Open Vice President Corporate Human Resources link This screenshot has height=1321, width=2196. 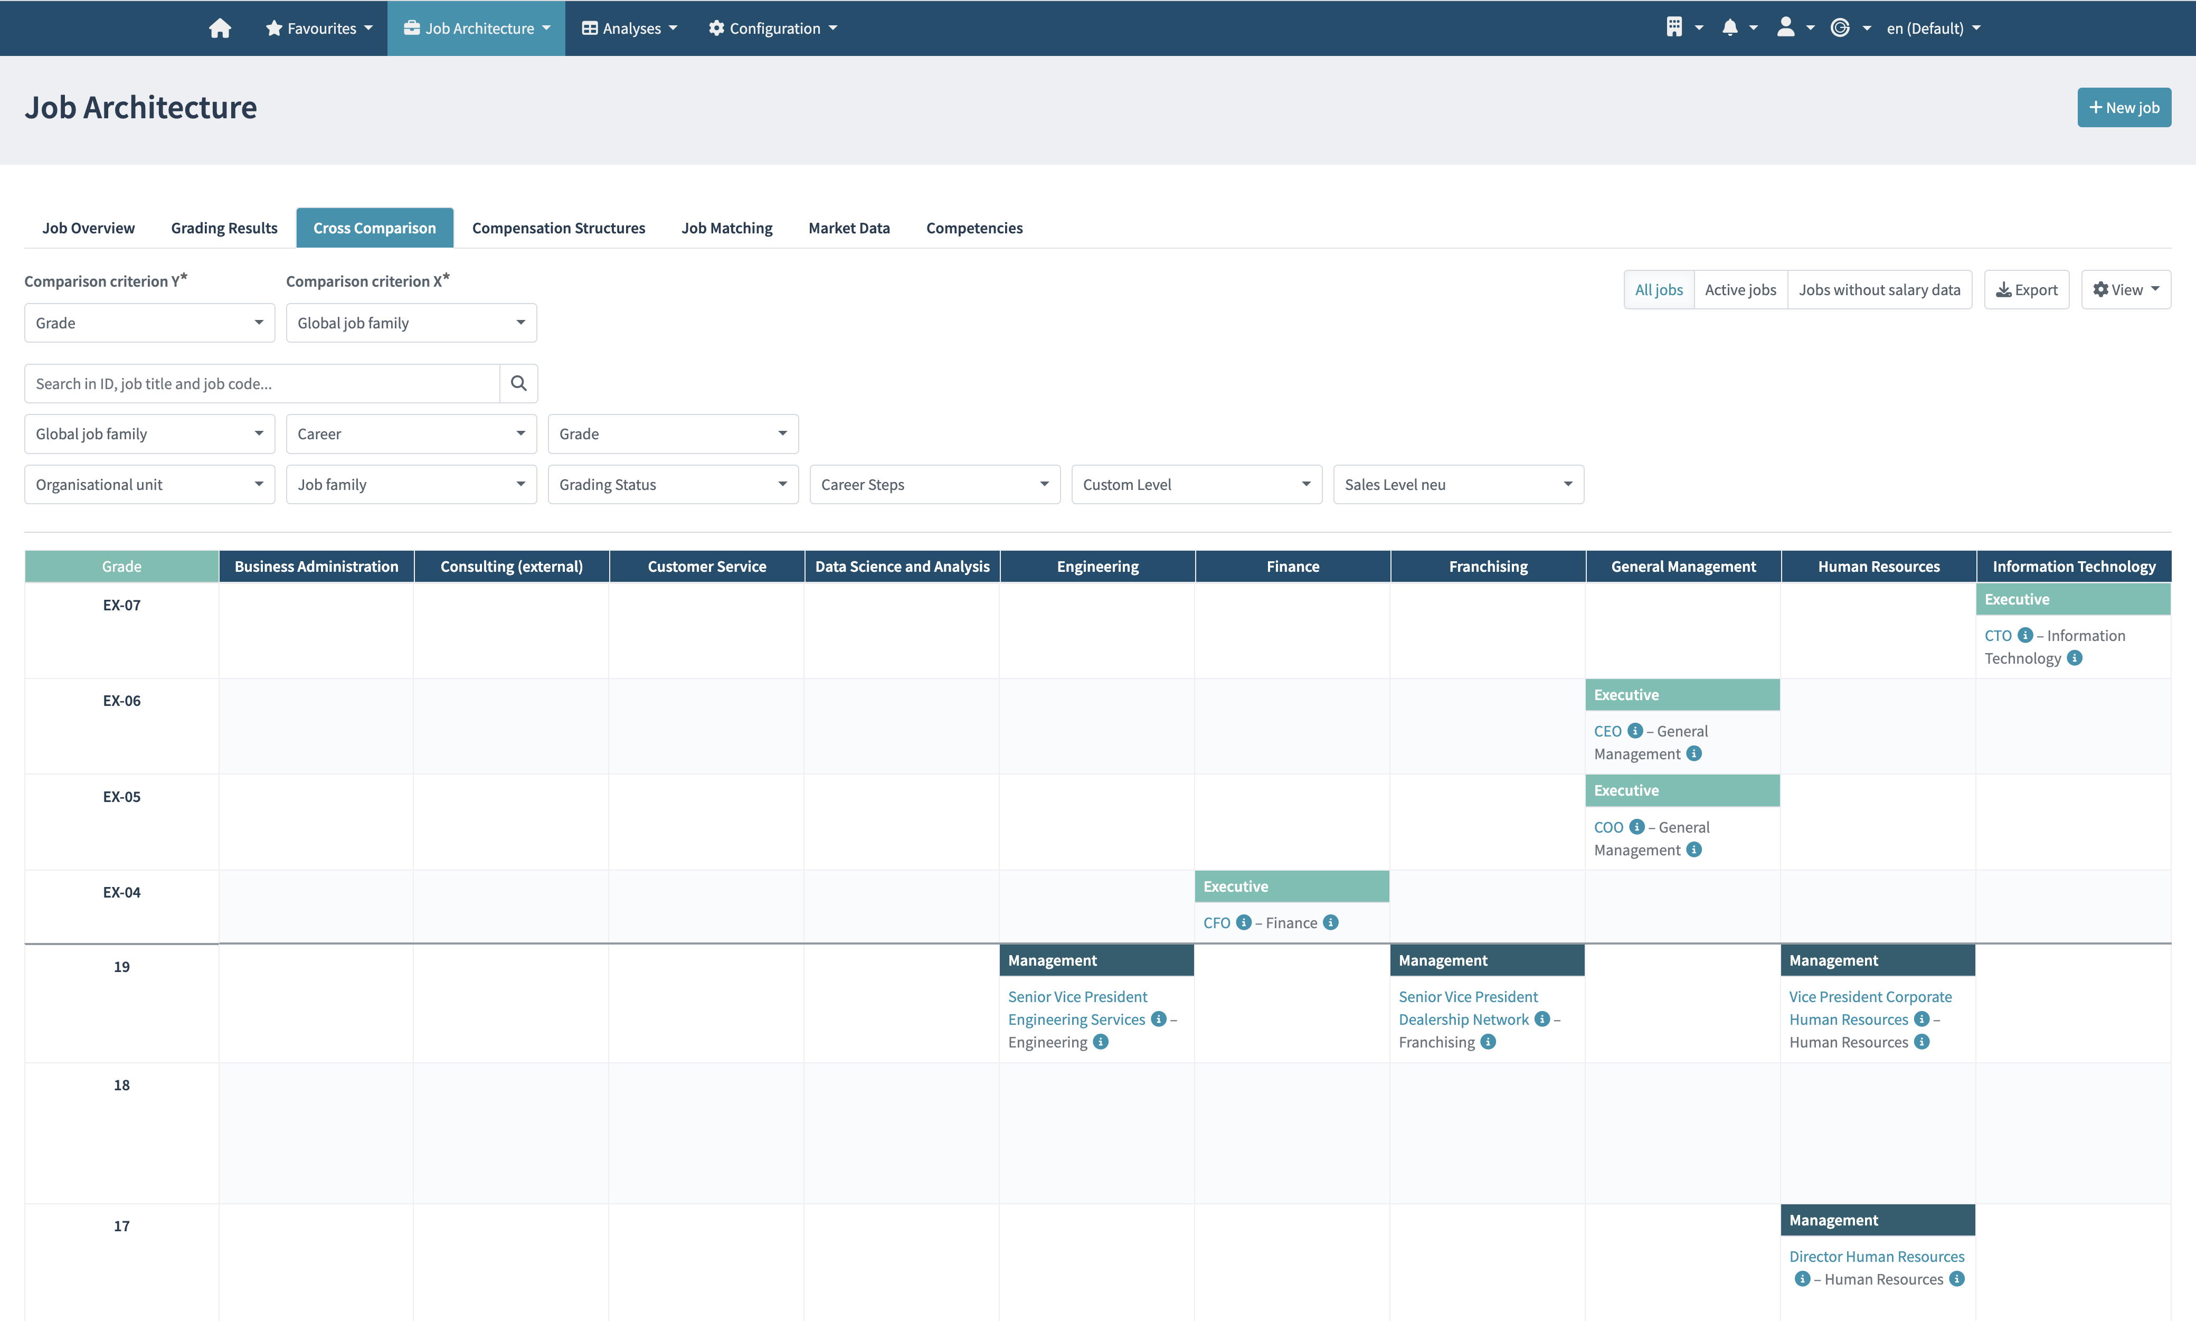click(x=1870, y=1008)
